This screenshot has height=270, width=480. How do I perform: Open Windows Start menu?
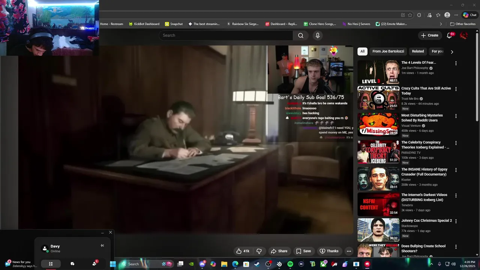click(112, 264)
